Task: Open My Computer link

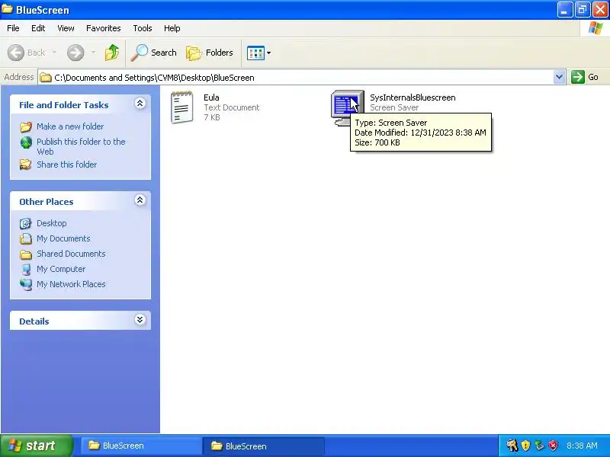Action: click(61, 269)
